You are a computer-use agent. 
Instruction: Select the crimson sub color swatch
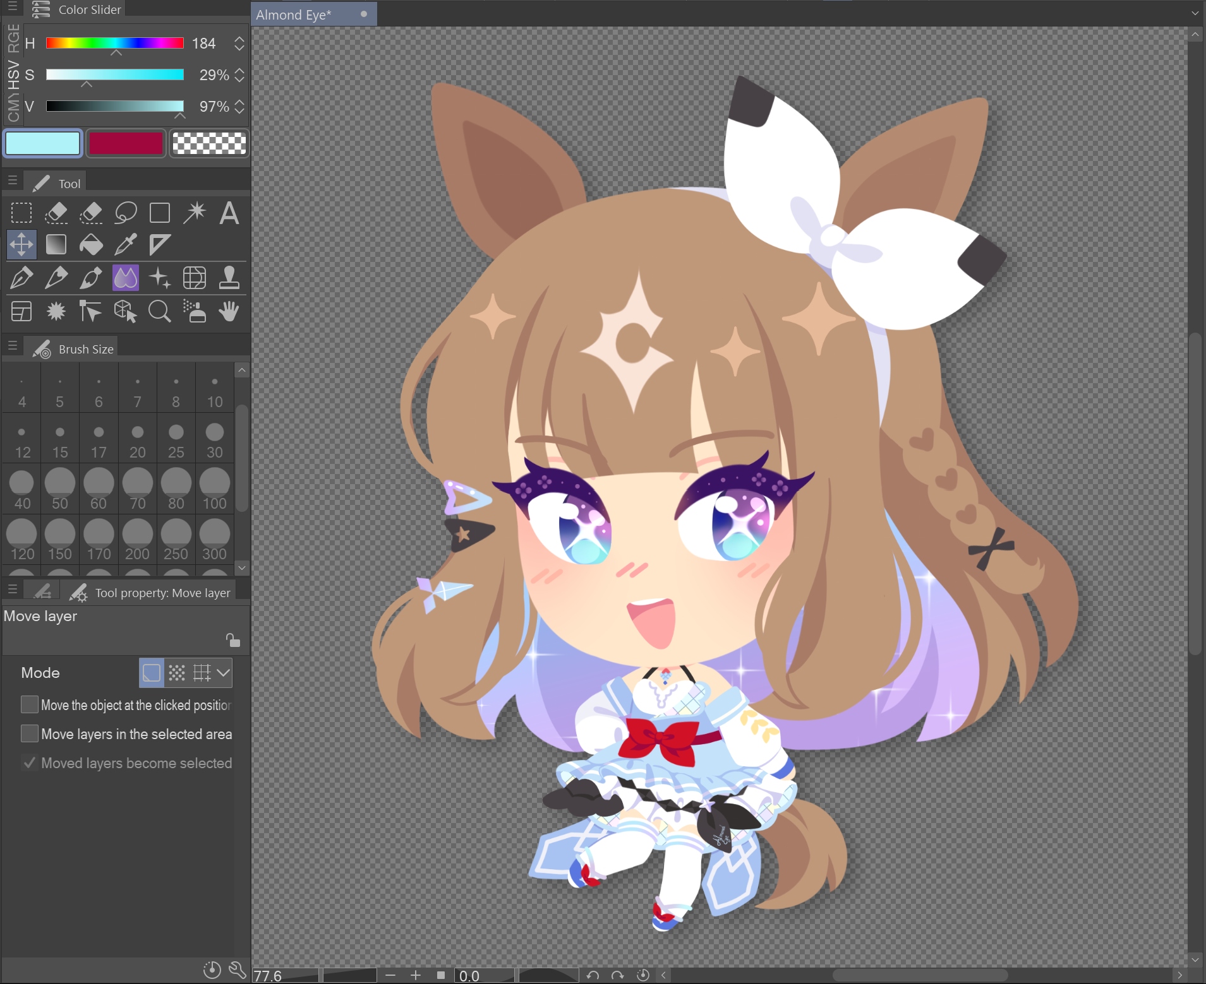tap(126, 143)
